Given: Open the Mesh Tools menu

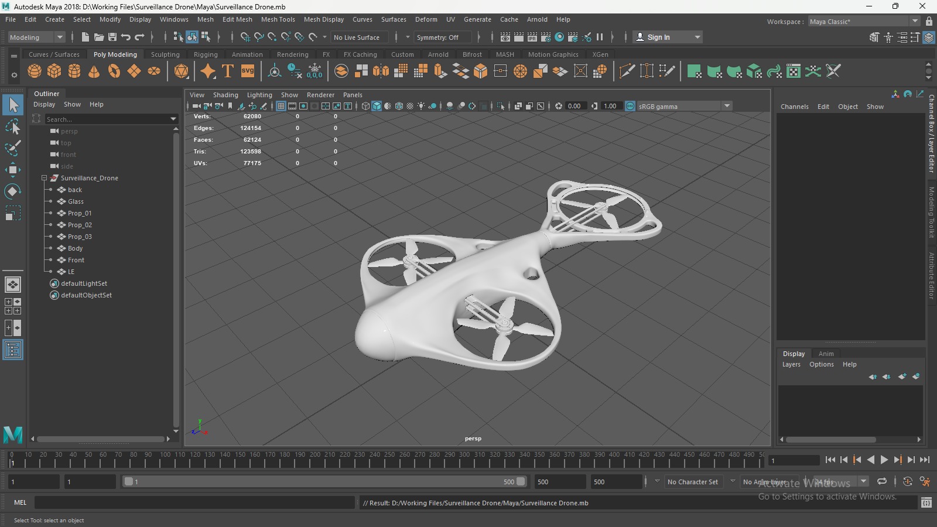Looking at the screenshot, I should 278,19.
